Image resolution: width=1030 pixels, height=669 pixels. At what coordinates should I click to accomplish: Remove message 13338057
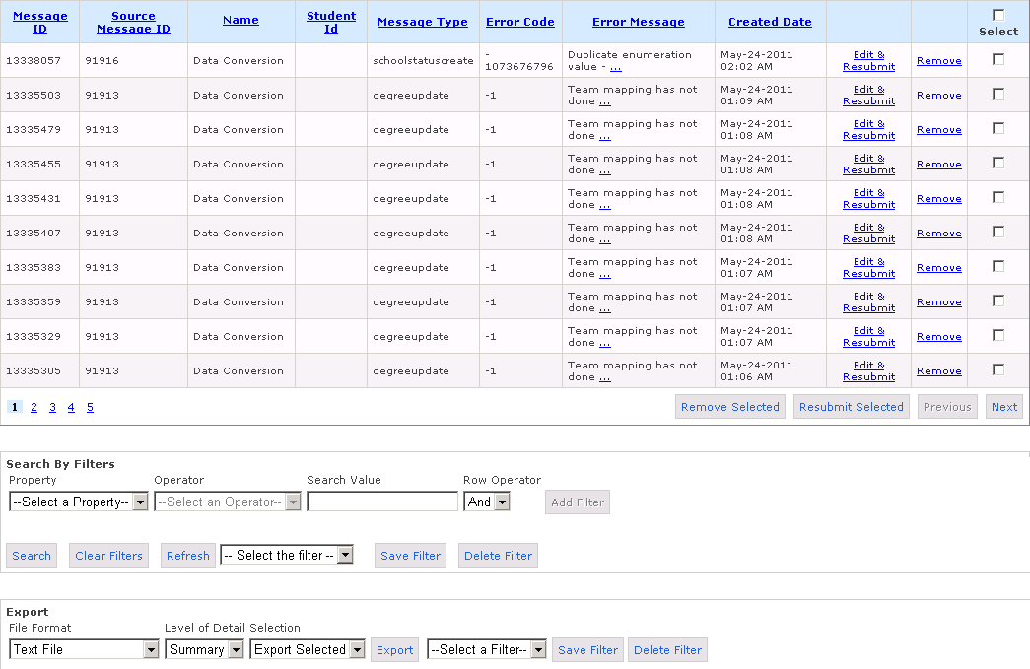click(939, 60)
